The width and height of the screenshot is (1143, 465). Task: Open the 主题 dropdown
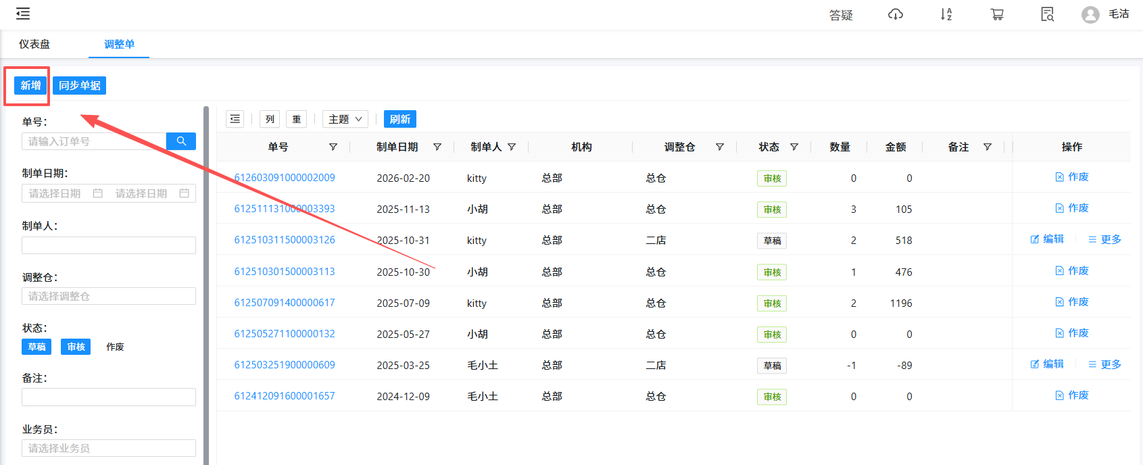(345, 119)
